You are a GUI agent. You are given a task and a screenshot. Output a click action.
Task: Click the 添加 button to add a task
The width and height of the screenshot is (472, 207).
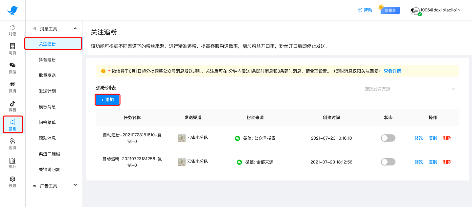tap(107, 100)
